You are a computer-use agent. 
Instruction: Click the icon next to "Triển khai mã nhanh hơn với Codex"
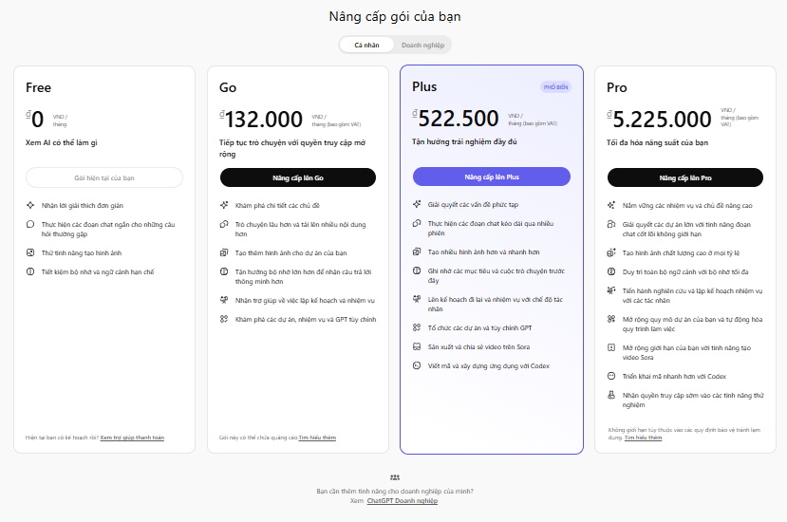(x=611, y=376)
